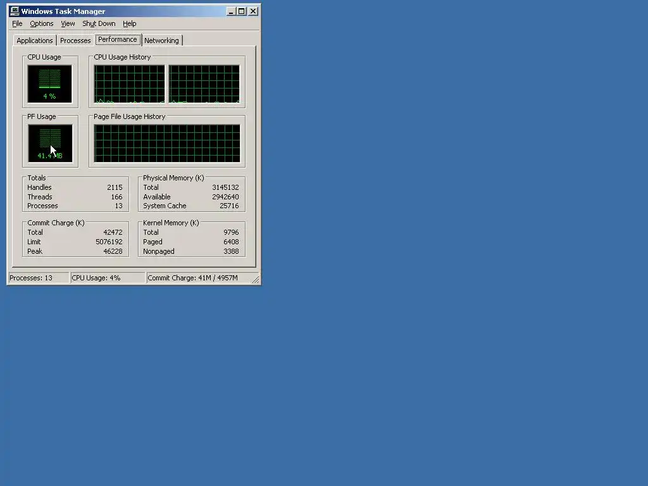Click Kernel Memory Nonpaged value 3388

point(231,251)
